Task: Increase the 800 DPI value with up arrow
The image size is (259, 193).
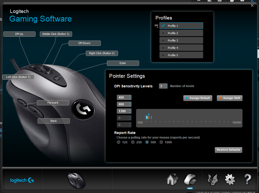Action: 130,103
